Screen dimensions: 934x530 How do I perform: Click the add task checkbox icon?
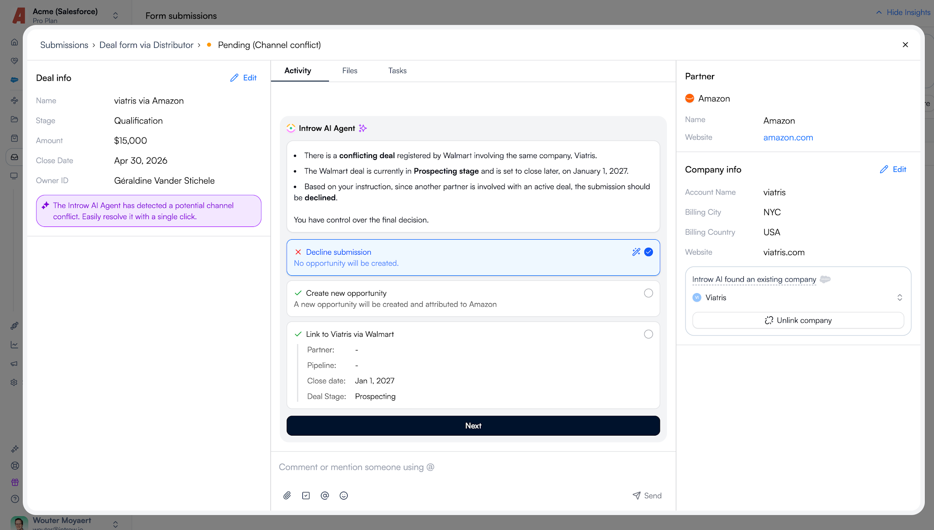click(306, 496)
